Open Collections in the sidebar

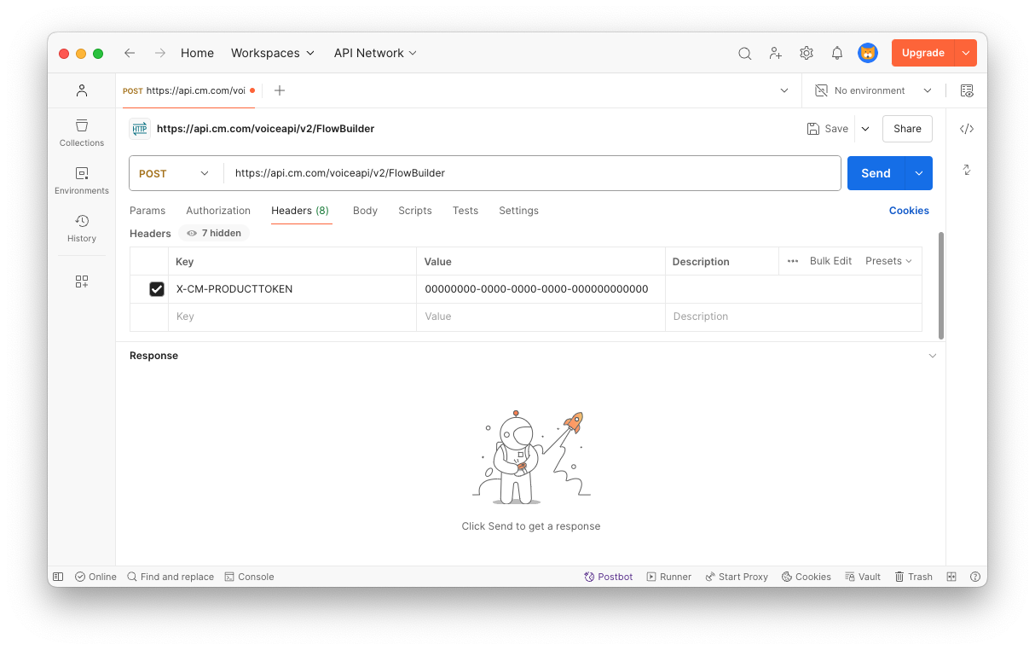(x=82, y=132)
